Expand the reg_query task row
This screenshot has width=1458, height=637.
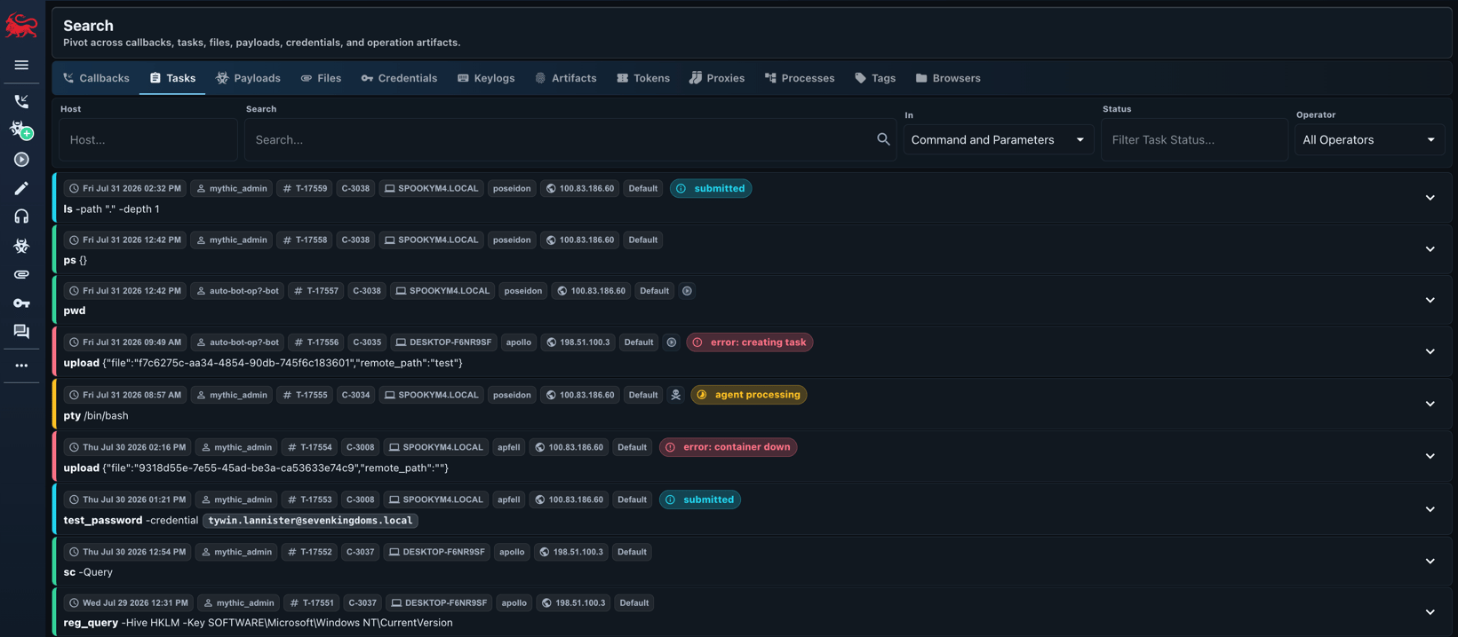click(1430, 612)
